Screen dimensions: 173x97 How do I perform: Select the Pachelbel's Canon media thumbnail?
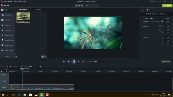[x=23, y=17]
